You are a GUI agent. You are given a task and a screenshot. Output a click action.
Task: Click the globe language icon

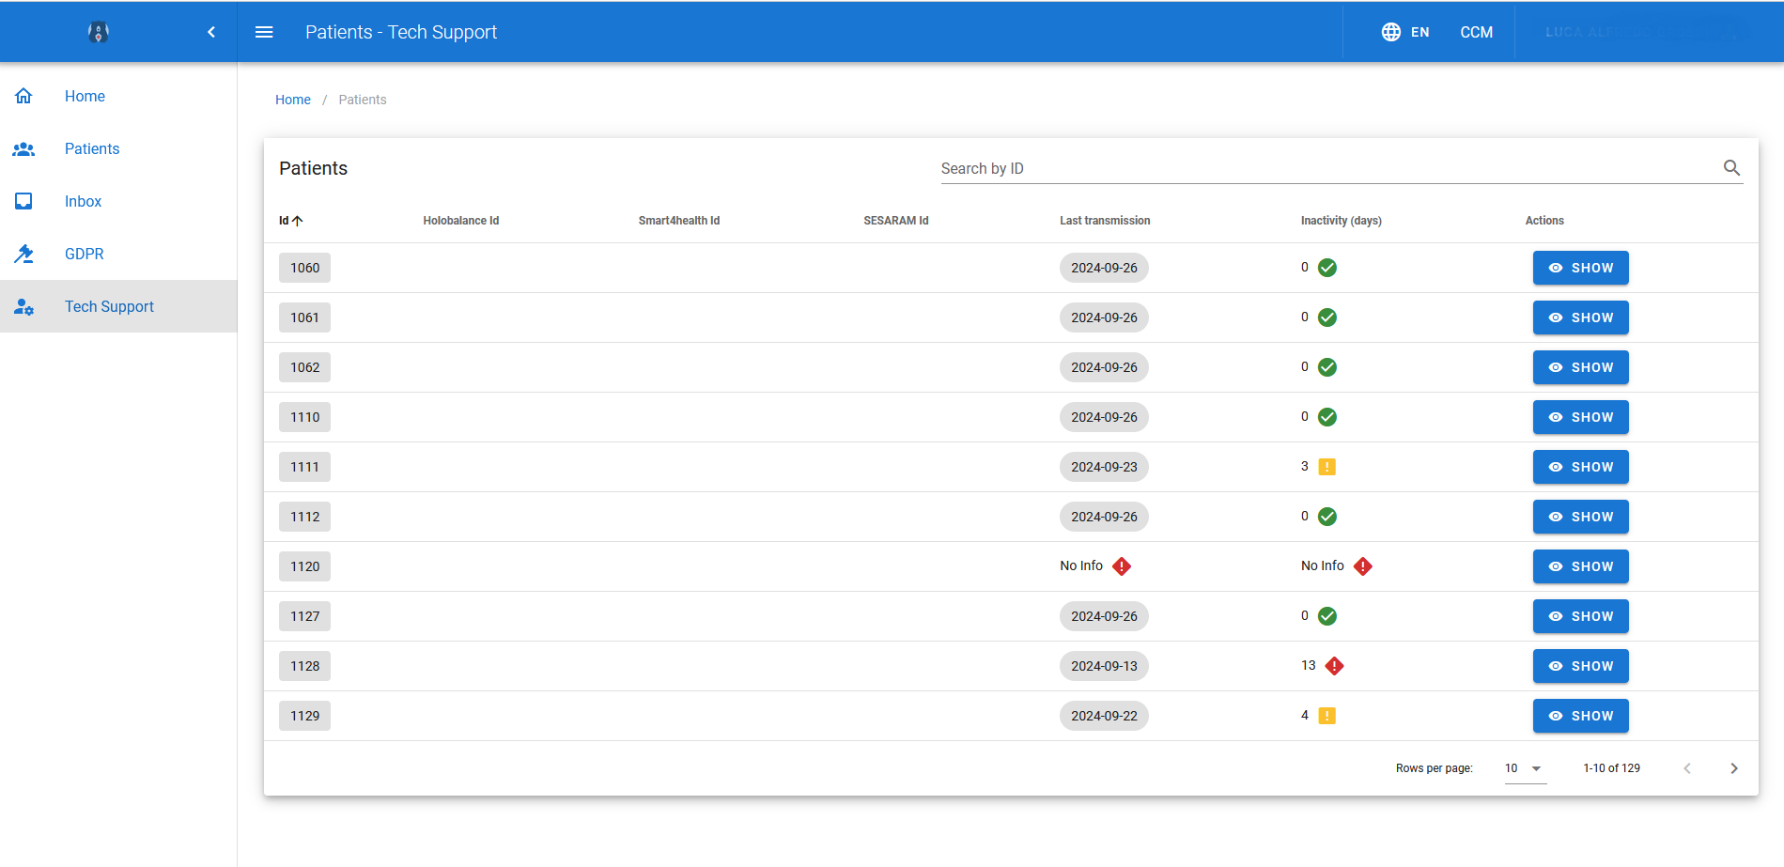1391,32
